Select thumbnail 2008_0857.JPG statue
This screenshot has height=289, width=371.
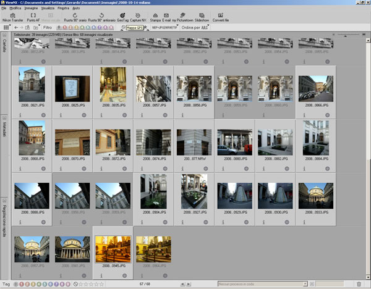coord(153,89)
